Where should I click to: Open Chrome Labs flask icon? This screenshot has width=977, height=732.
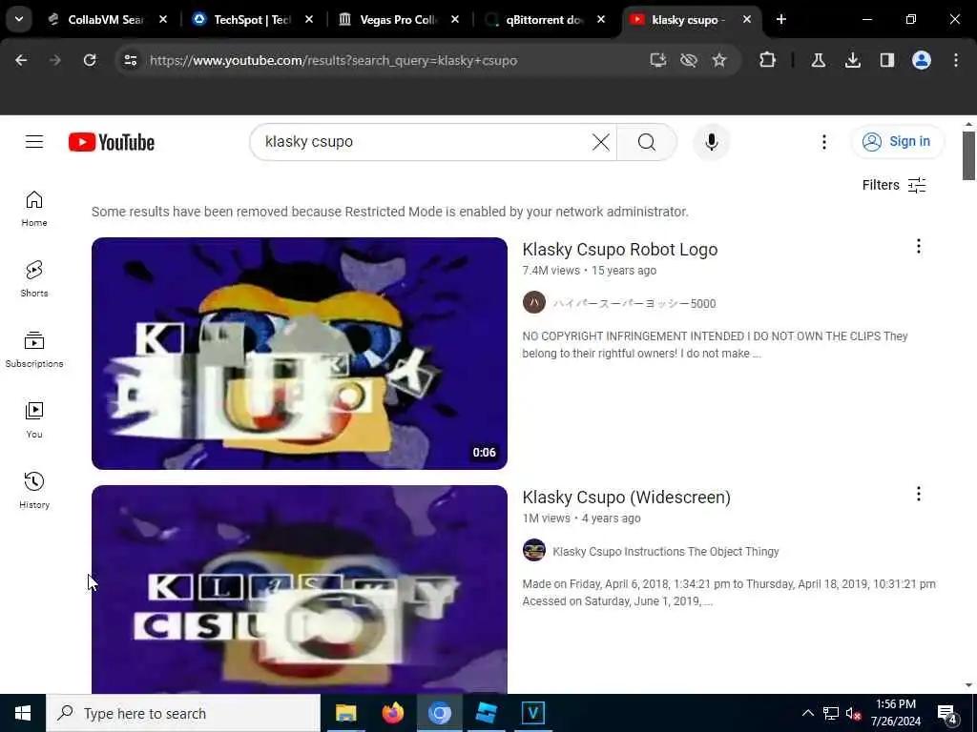tap(818, 60)
